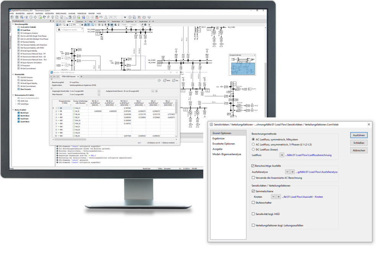This screenshot has height=253, width=382.
Task: Click the undo arrow icon in main toolbar
Action: click(x=101, y=17)
